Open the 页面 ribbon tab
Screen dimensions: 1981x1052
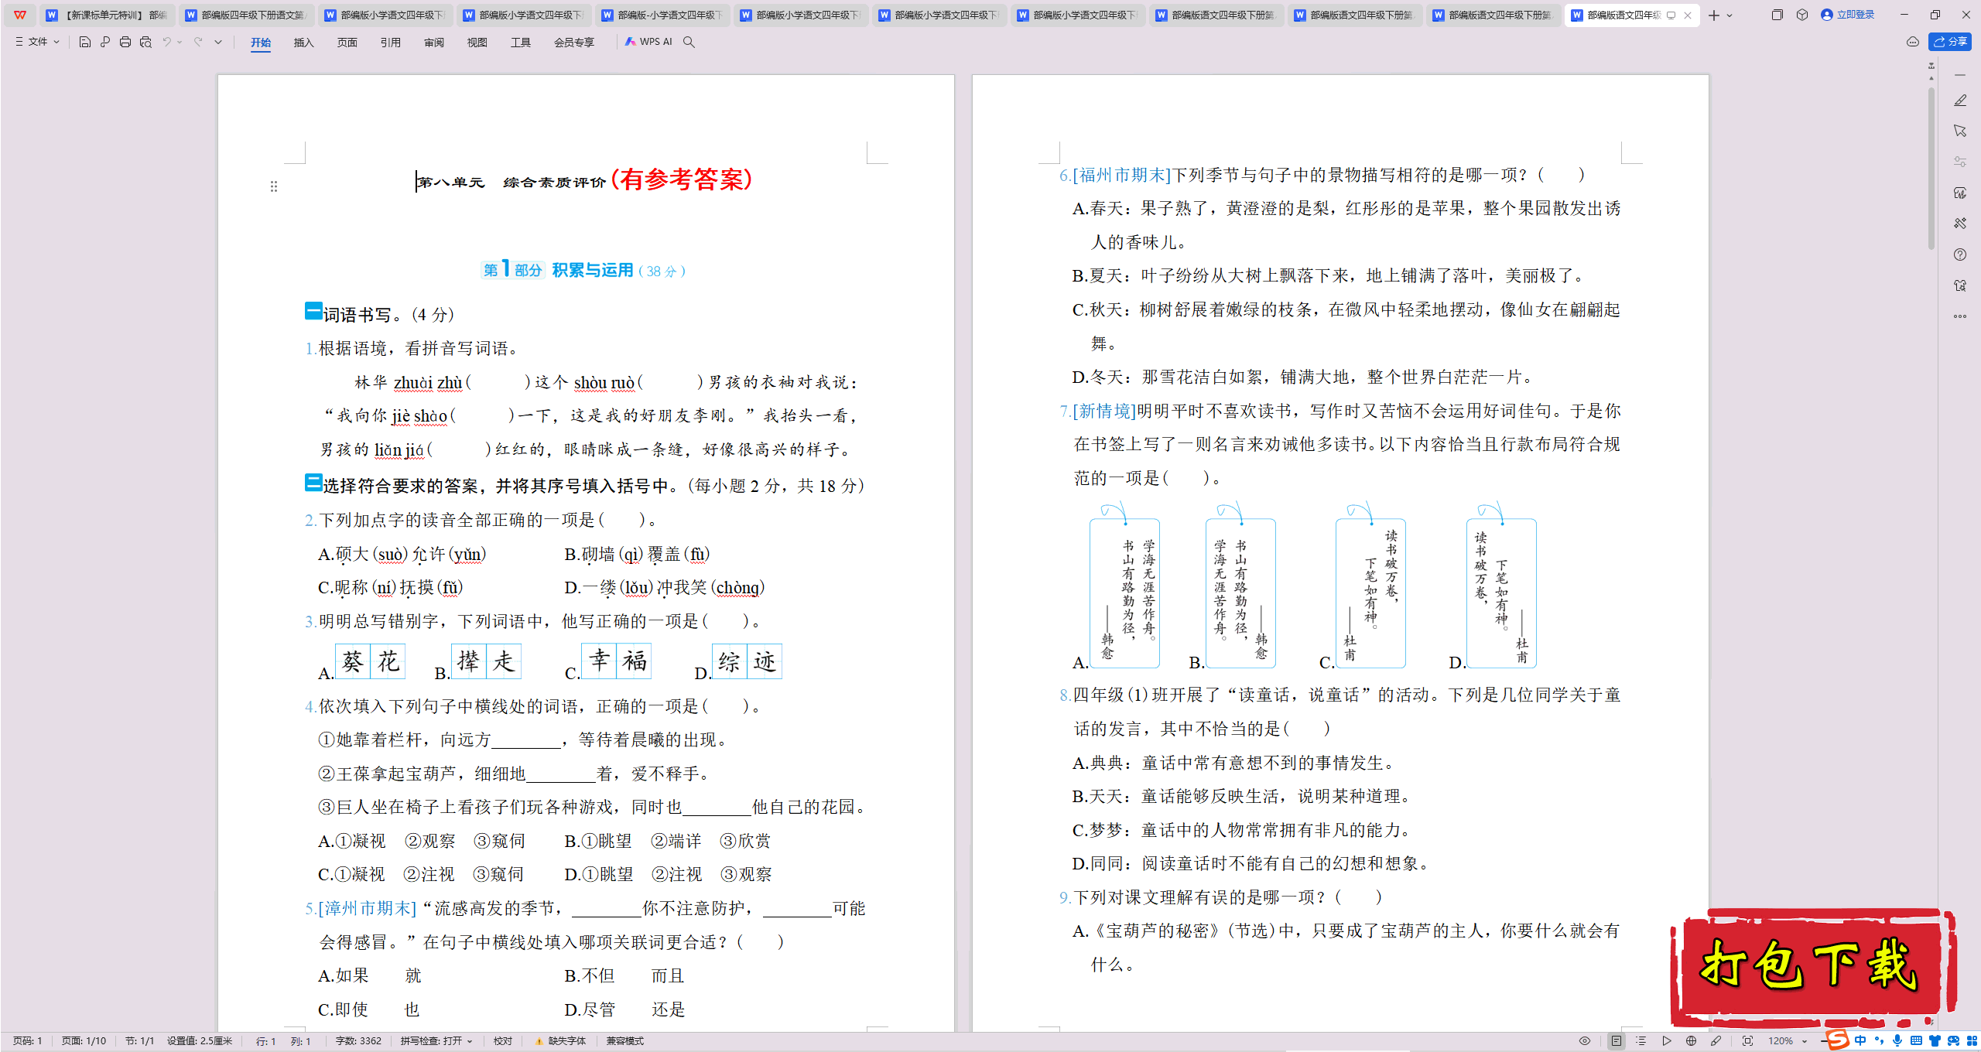[x=347, y=43]
